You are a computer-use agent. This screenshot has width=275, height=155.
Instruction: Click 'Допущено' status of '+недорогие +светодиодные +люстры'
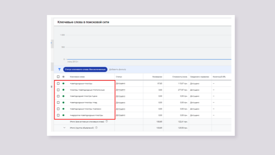(x=121, y=115)
